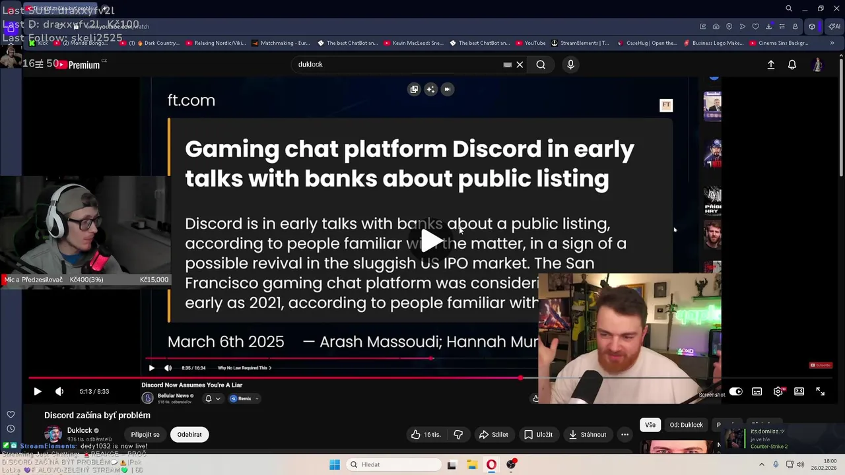
Task: Go to the YouTube Premium home logo
Action: click(x=78, y=65)
